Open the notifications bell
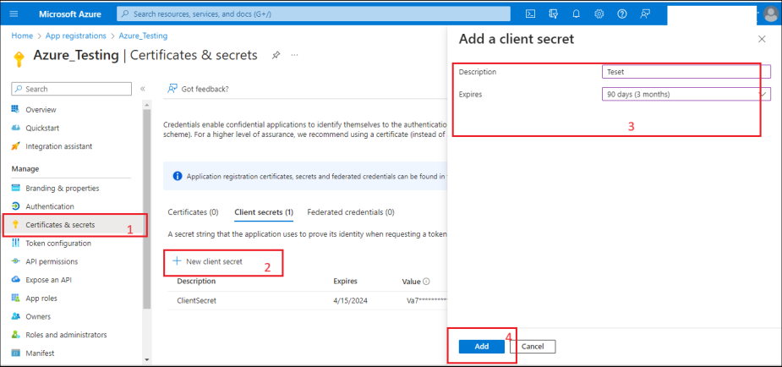Image resolution: width=782 pixels, height=367 pixels. click(x=577, y=14)
